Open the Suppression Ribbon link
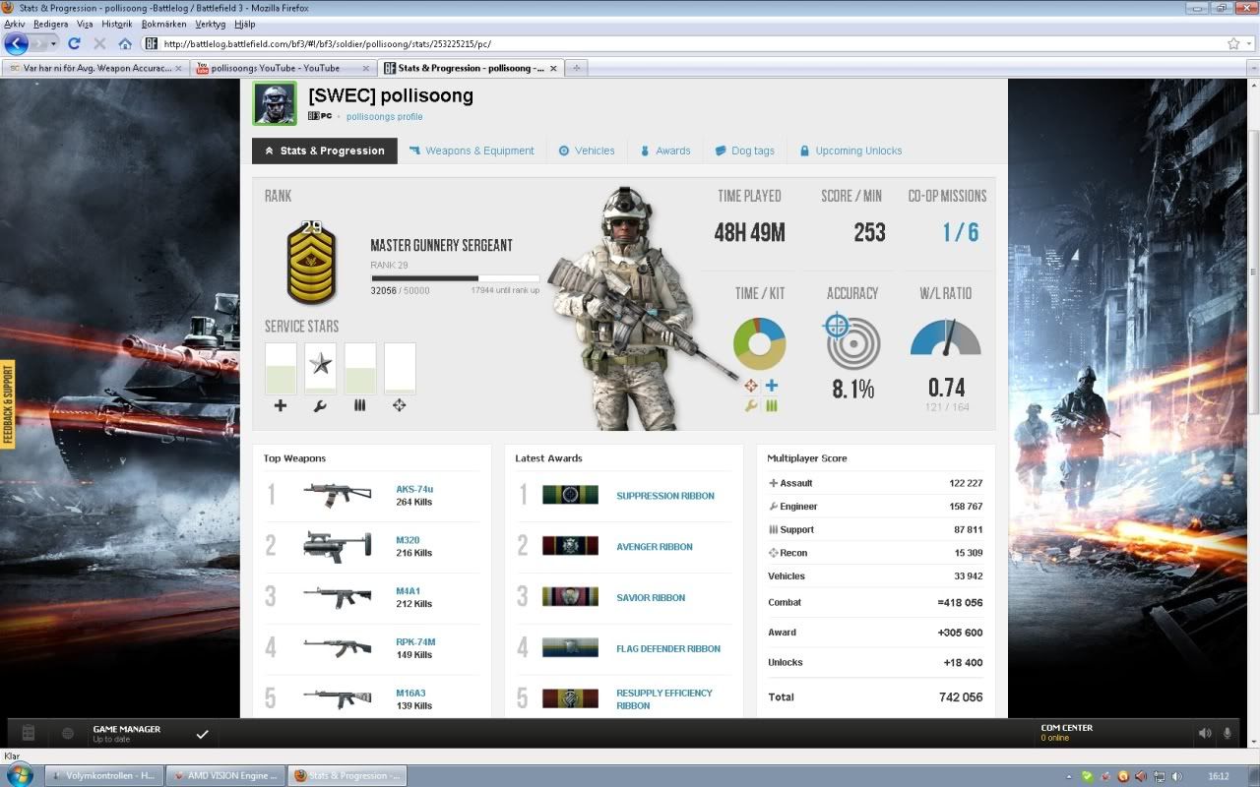This screenshot has width=1260, height=787. point(665,496)
